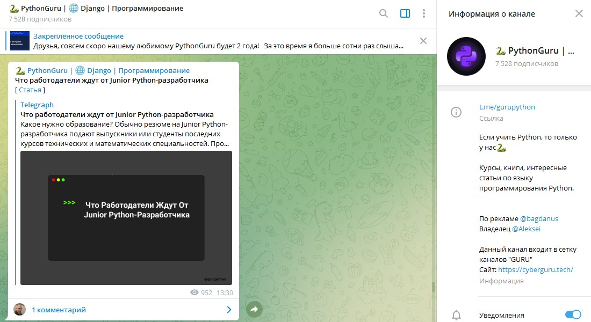The height and width of the screenshot is (322, 591).
Task: Click the 'Закреплённое сообщение' pinned title
Action: 78,36
